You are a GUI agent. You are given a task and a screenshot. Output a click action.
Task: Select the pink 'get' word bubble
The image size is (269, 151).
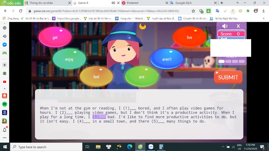[55, 37]
